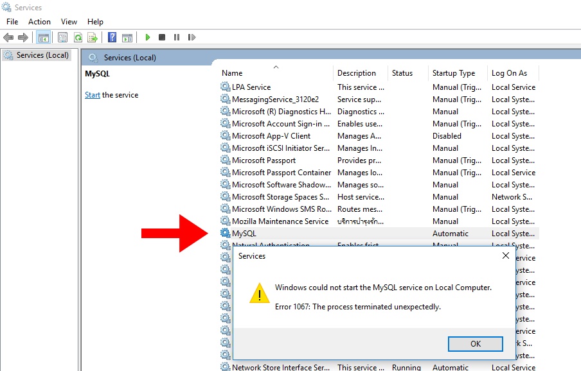Select Microsoft Software Shadow Copy service
Viewport: 581px width, 371px height.
[379, 185]
